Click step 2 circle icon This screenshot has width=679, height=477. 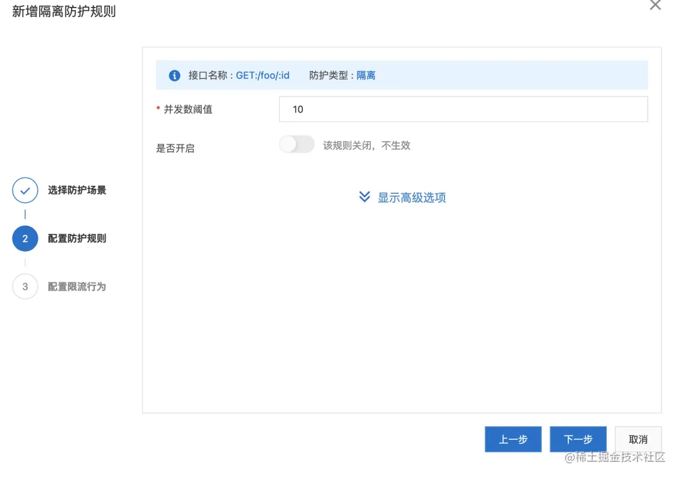(25, 238)
